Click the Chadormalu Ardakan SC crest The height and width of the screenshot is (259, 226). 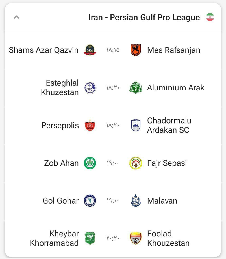pyautogui.click(x=136, y=125)
